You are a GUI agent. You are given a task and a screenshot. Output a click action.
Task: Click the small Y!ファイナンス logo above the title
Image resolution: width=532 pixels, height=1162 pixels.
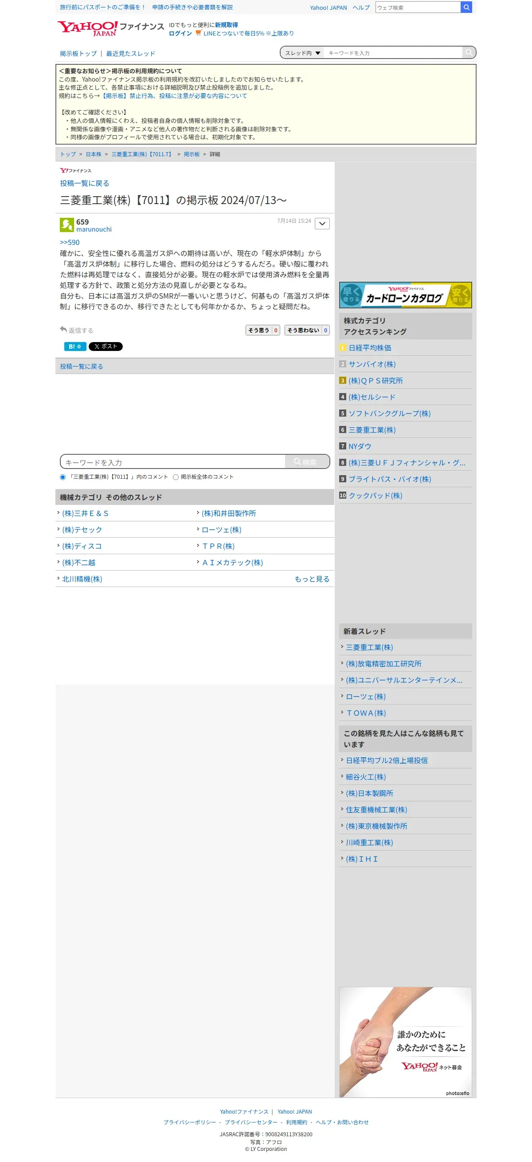(75, 170)
